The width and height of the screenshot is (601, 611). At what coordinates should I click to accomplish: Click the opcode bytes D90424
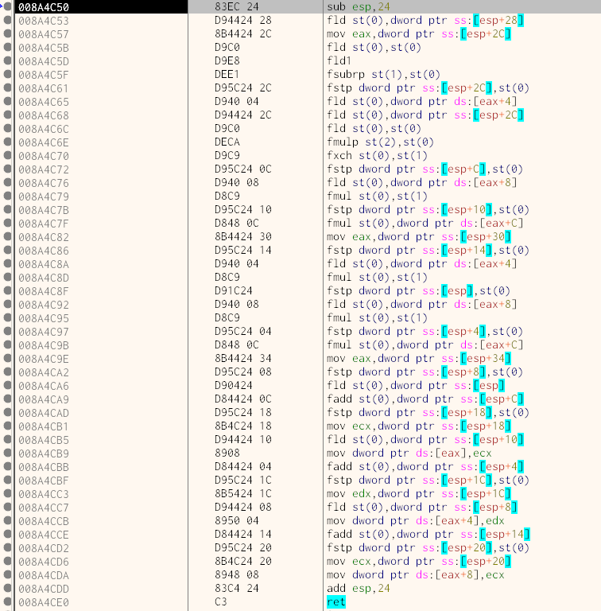coord(234,385)
